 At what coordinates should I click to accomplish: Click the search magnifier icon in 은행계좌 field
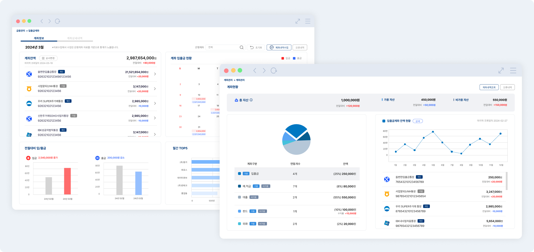pos(242,47)
